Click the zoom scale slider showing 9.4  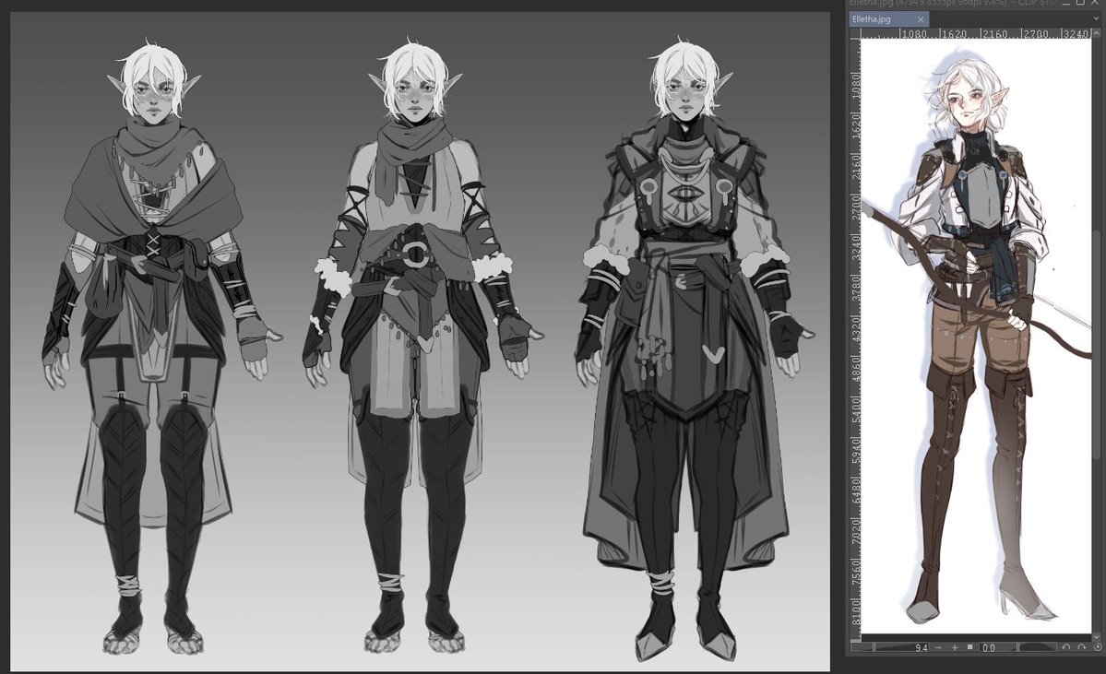click(889, 647)
